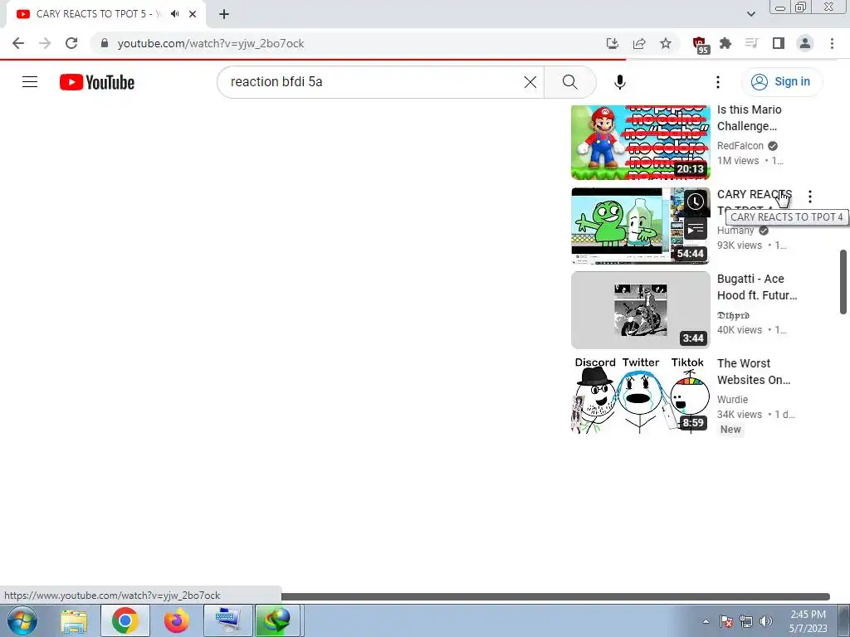Close the CARY REACTS TO TPOT 5 tab
Viewport: 850px width, 637px height.
pyautogui.click(x=193, y=14)
